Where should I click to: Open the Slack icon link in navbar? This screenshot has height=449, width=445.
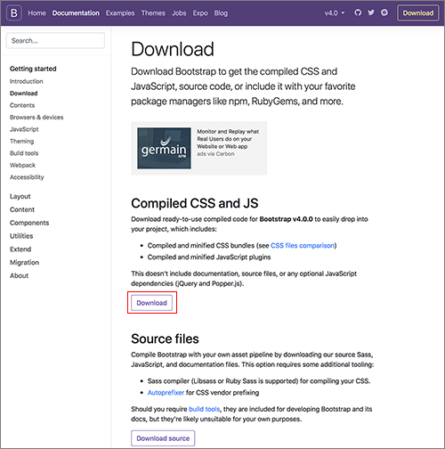tap(384, 12)
